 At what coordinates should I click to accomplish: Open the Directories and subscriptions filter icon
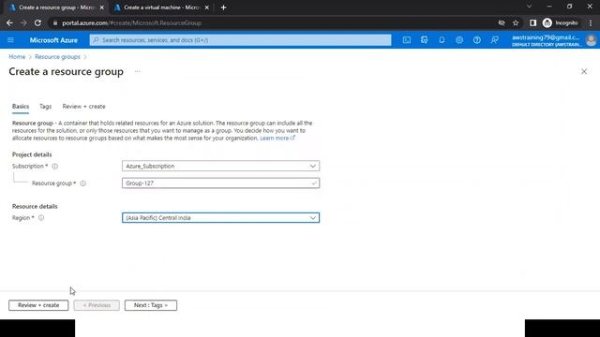pos(425,40)
